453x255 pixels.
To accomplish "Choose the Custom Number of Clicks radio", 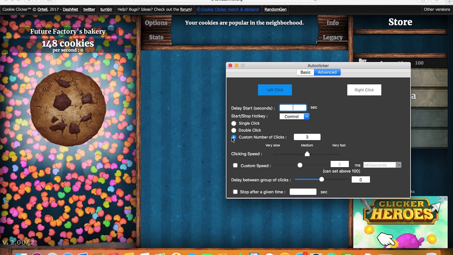I will [234, 137].
